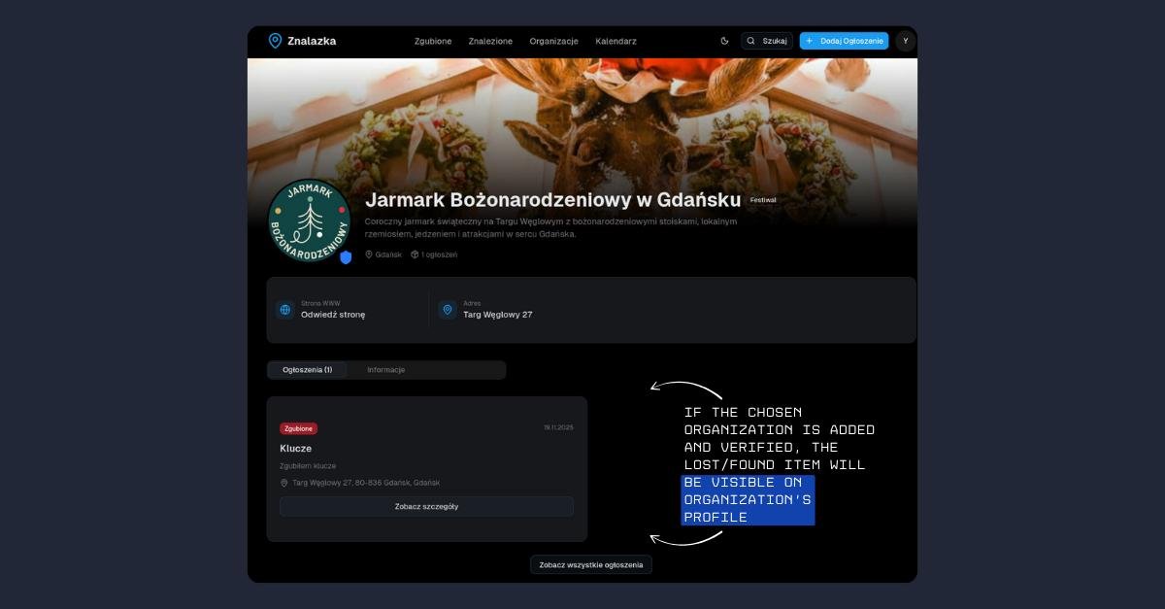Open the Organizacje navigation link
Image resolution: width=1165 pixels, height=609 pixels.
[553, 41]
